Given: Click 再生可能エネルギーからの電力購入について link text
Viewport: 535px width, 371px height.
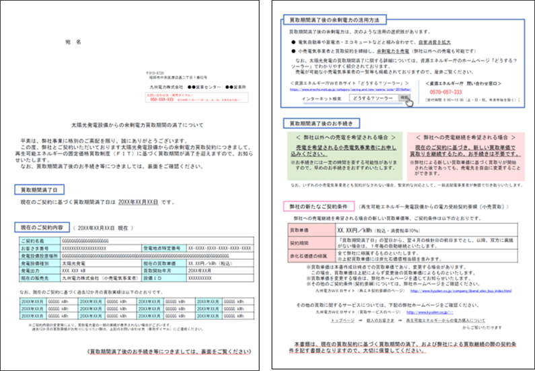Looking at the screenshot, I should 445,321.
